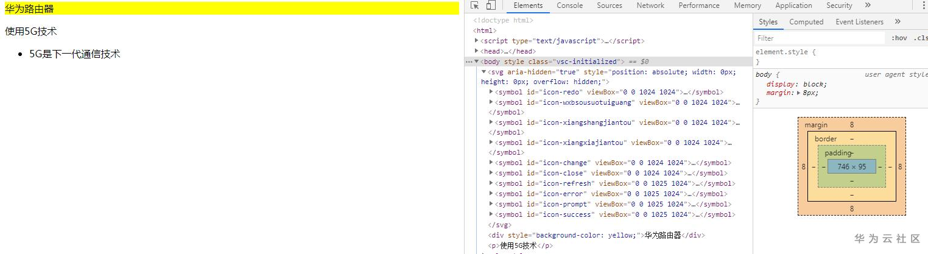This screenshot has height=254, width=928.
Task: Expand the icon-xiangxiajiantou symbol node
Action: (492, 143)
